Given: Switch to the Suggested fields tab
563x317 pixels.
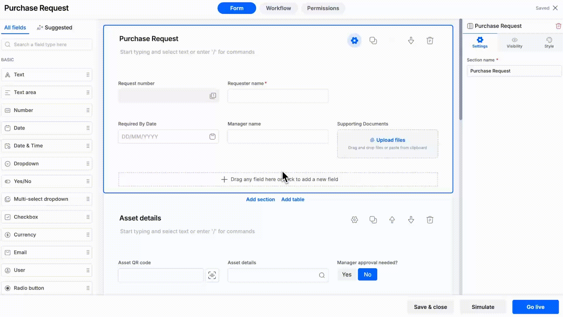Looking at the screenshot, I should click(55, 28).
